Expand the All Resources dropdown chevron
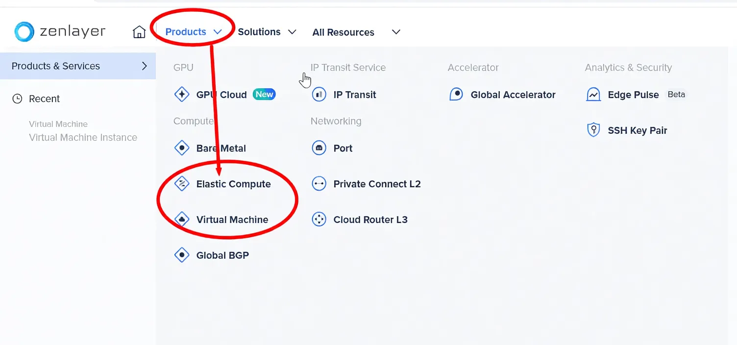This screenshot has height=345, width=737. click(x=396, y=32)
